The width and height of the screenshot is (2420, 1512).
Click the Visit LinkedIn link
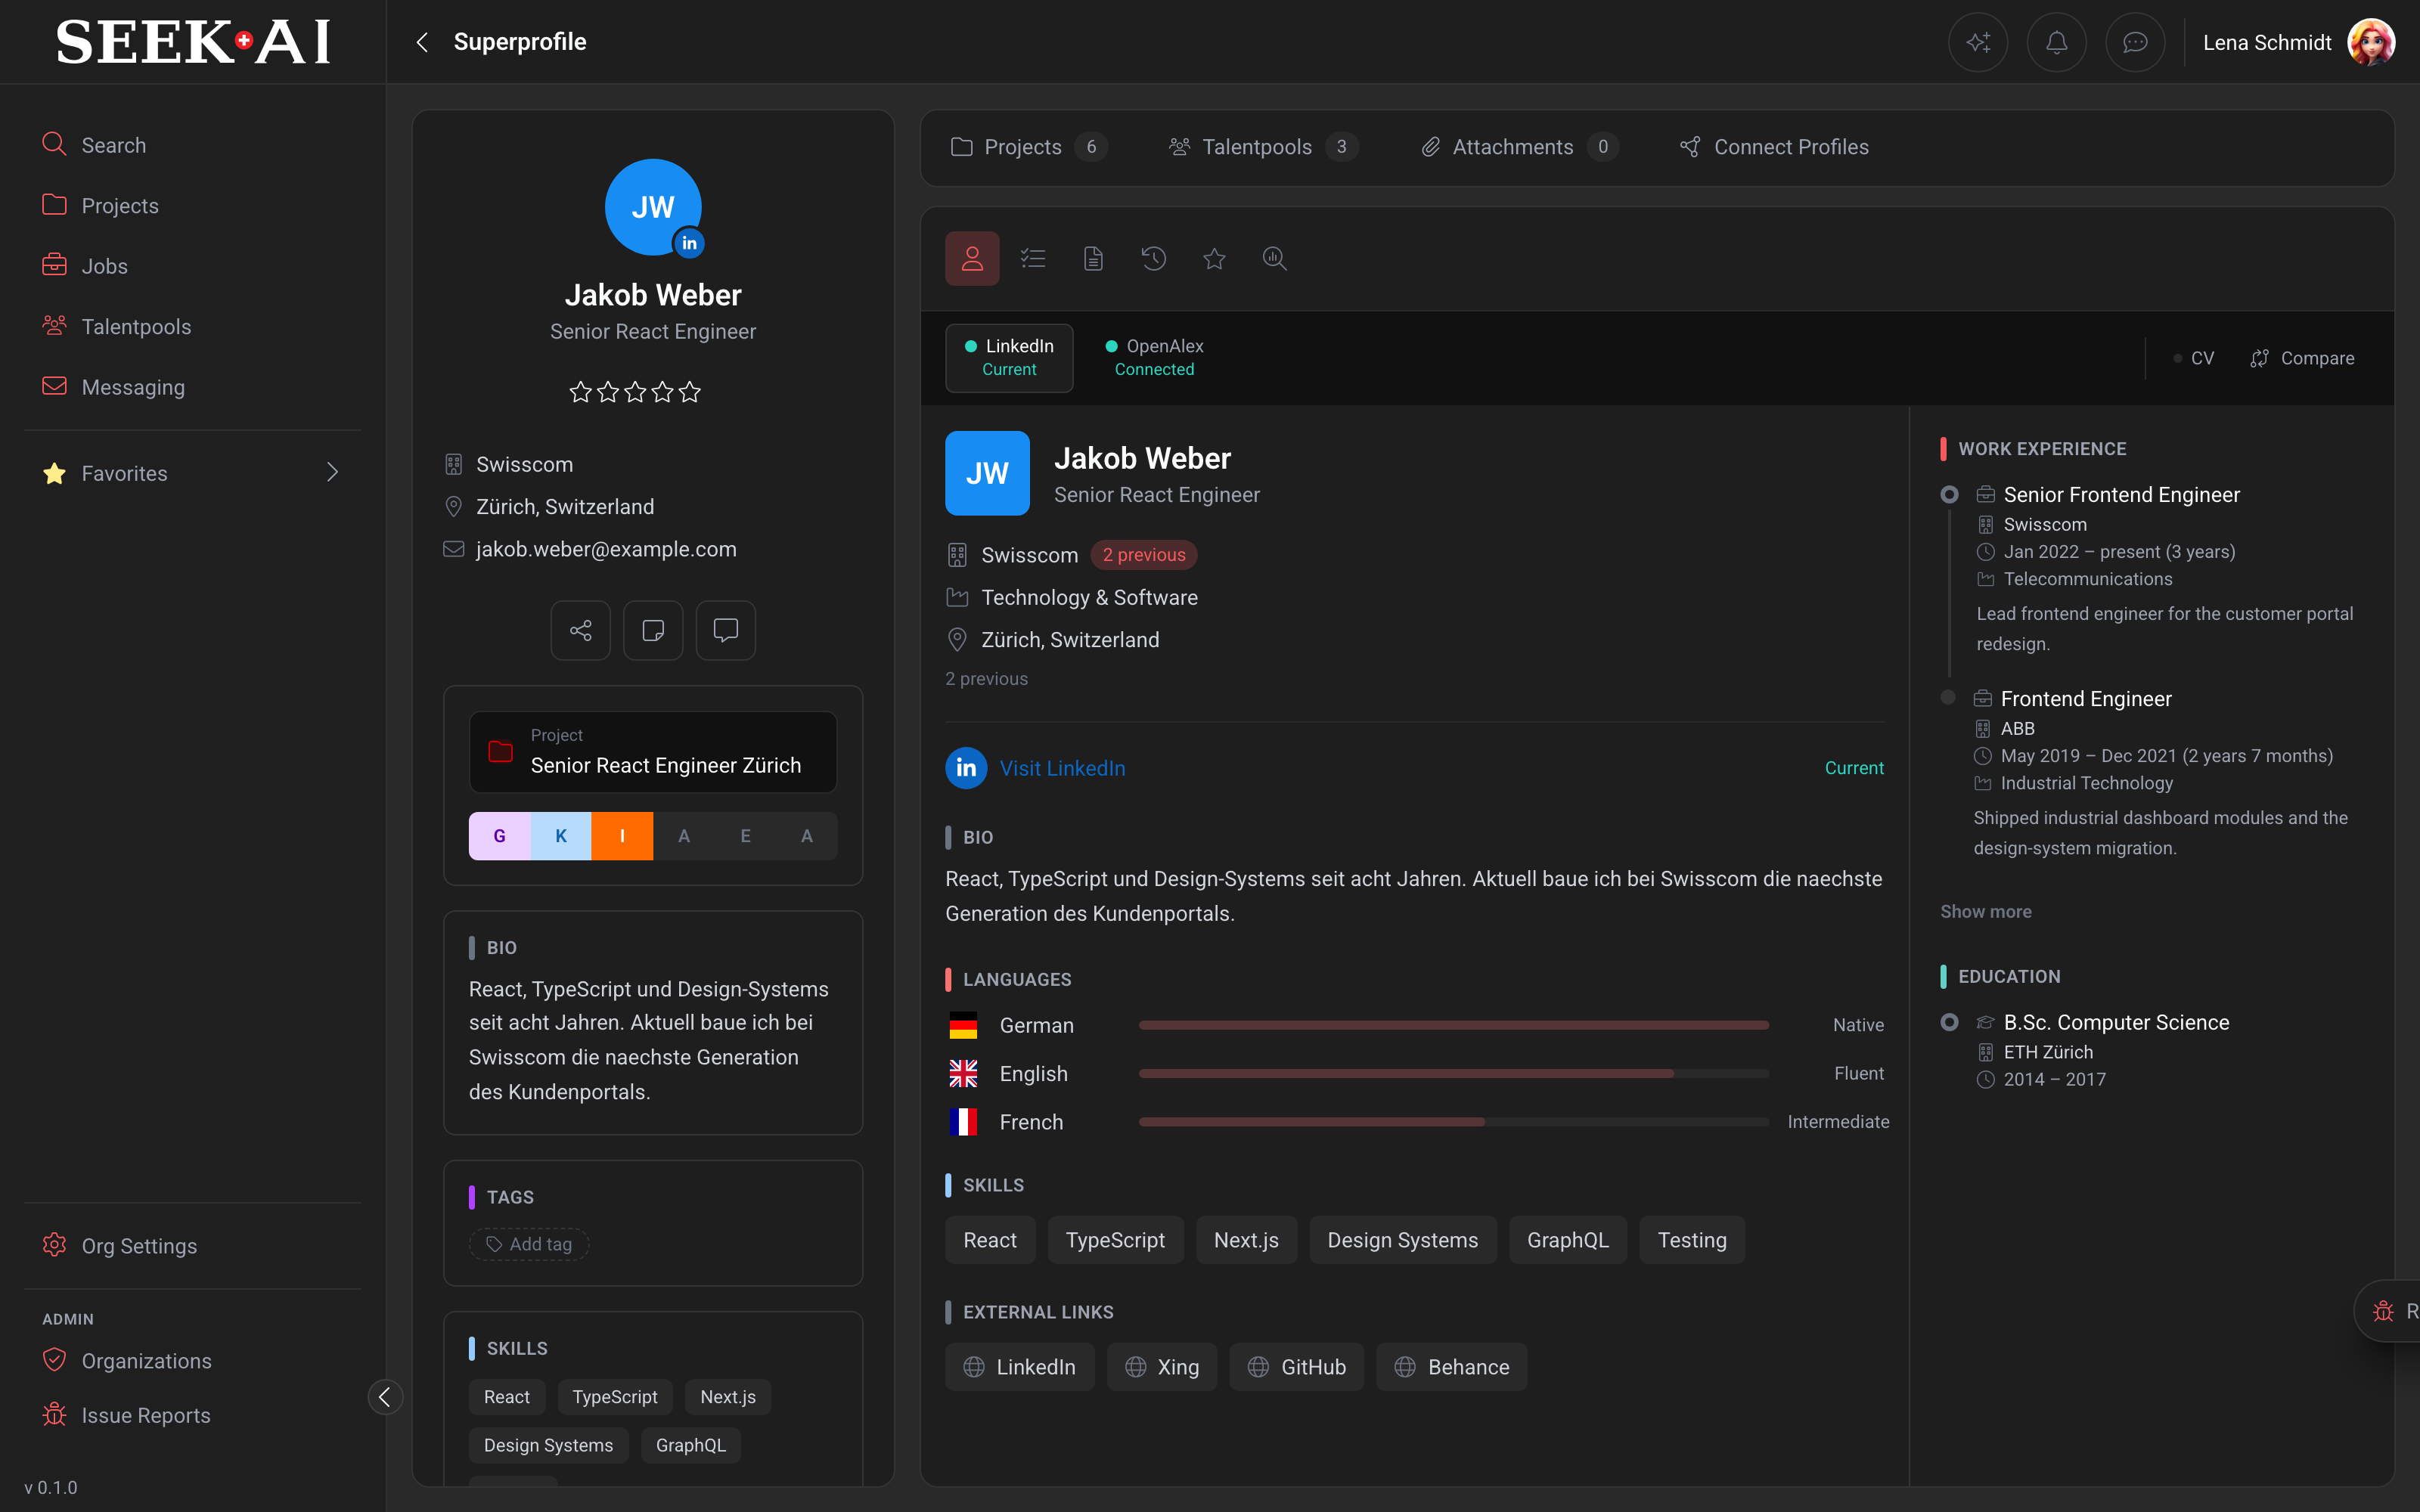[x=1062, y=768]
